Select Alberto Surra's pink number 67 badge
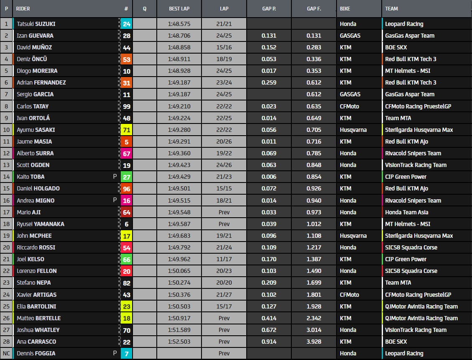The width and height of the screenshot is (472, 360). point(126,153)
